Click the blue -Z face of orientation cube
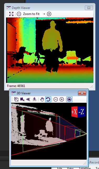Viewport: 99px width, 169px height. 82,112
